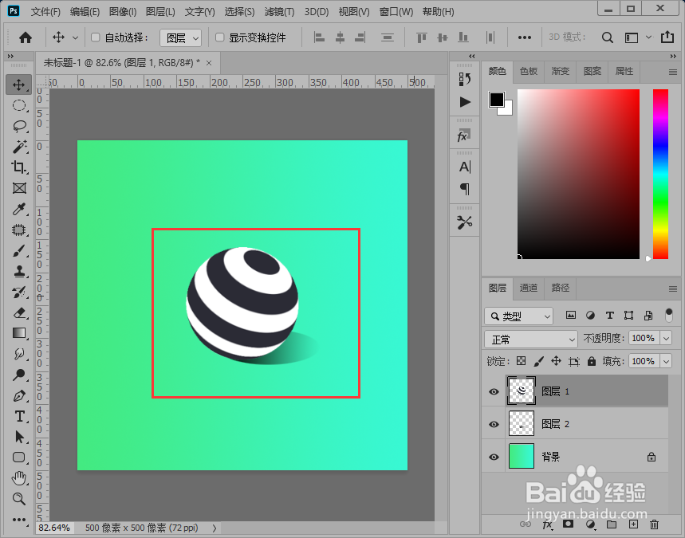Open the Paragraph panel icon
The height and width of the screenshot is (538, 685).
click(x=465, y=189)
